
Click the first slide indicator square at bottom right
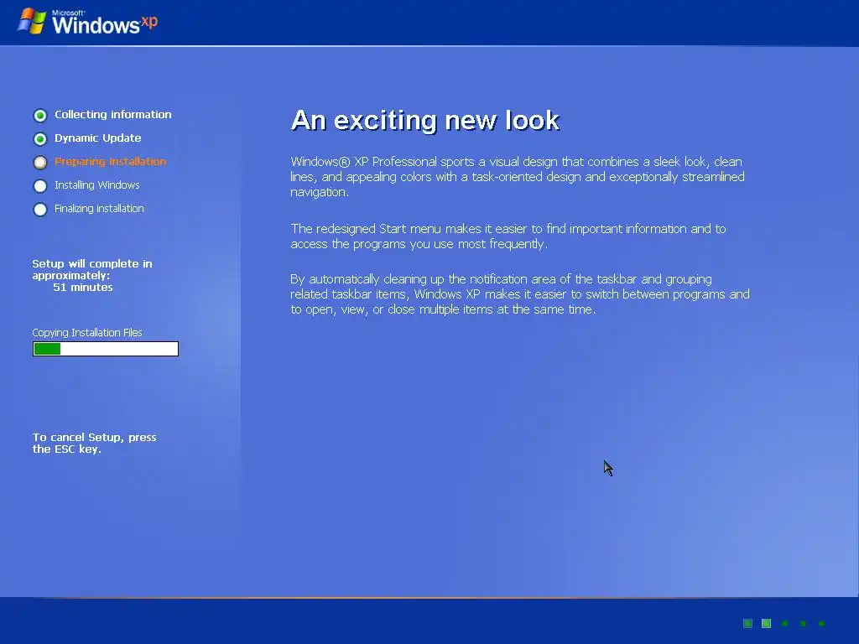[747, 623]
